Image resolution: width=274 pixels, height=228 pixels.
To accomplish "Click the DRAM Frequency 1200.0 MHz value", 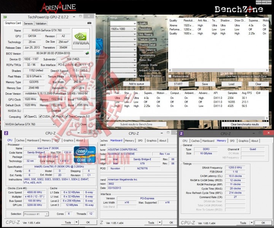I will click(235, 167).
